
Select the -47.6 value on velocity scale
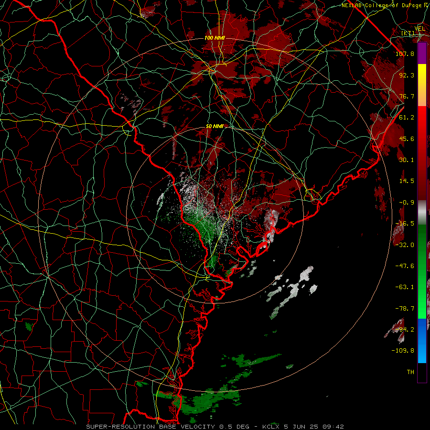tap(405, 266)
